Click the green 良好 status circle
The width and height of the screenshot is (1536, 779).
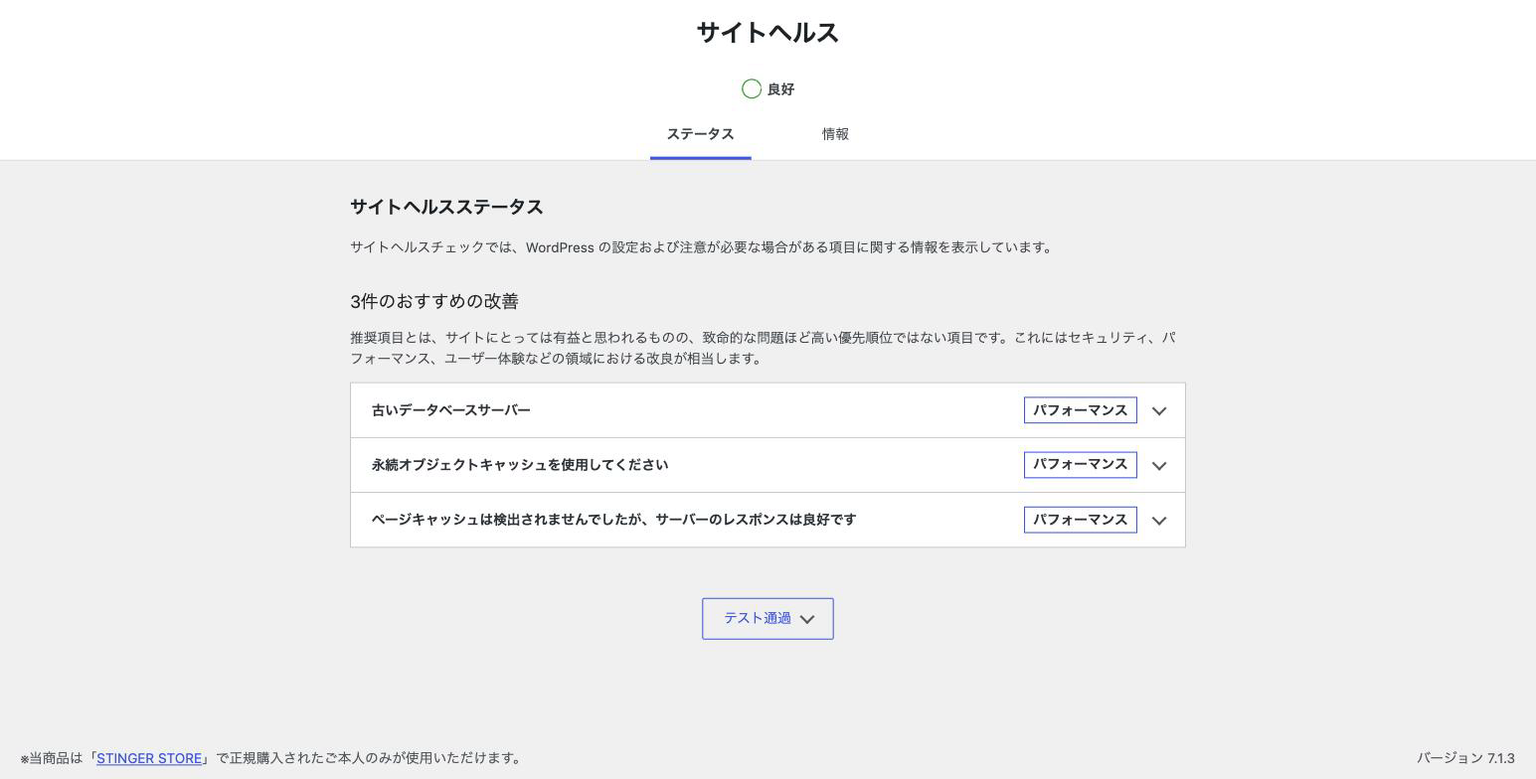tap(752, 89)
